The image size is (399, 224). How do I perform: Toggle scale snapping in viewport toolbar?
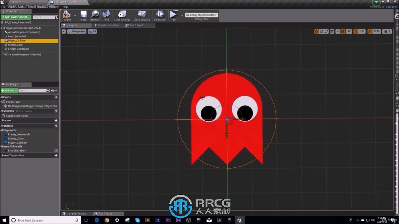pyautogui.click(x=370, y=31)
